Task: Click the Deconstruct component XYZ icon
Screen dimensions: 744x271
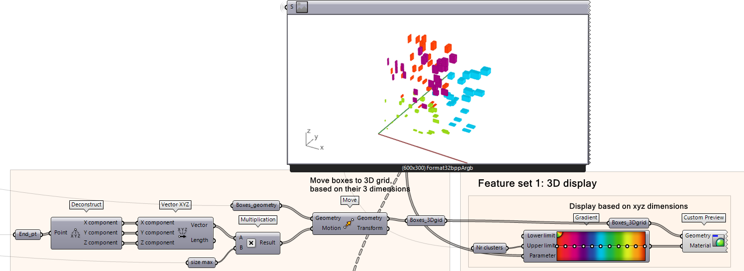Action: [75, 233]
